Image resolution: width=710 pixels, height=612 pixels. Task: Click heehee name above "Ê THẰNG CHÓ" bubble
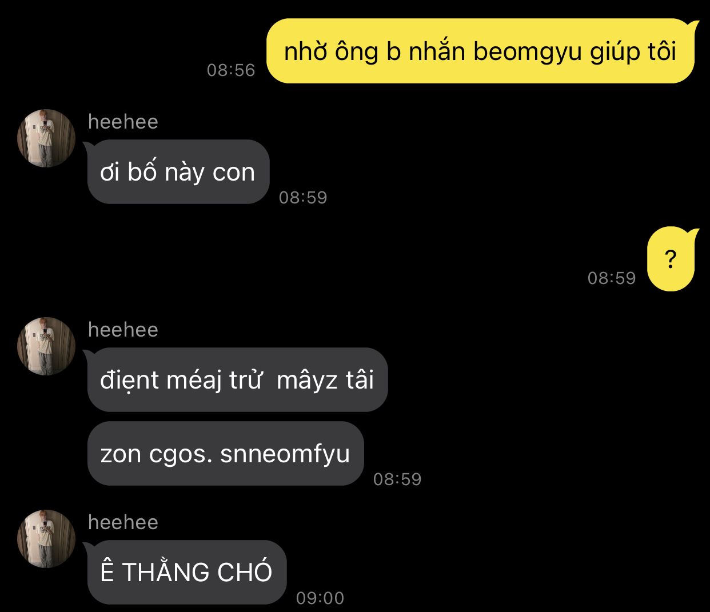pyautogui.click(x=123, y=522)
